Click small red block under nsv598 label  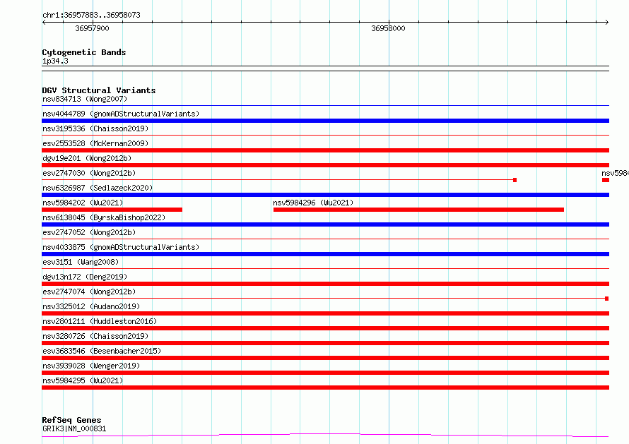click(606, 180)
